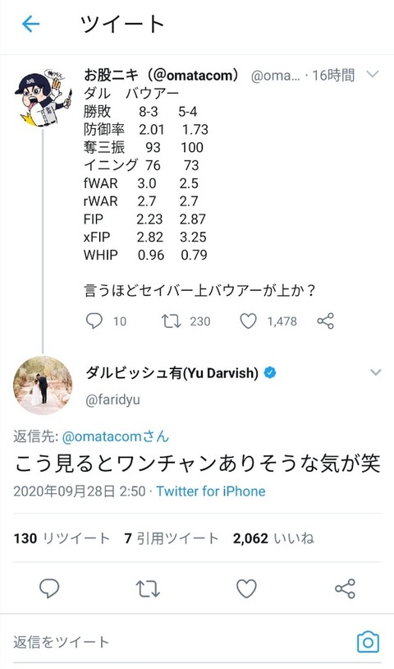Share the Darvish tweet
Viewport: 394px width, 669px height.
coord(345,588)
